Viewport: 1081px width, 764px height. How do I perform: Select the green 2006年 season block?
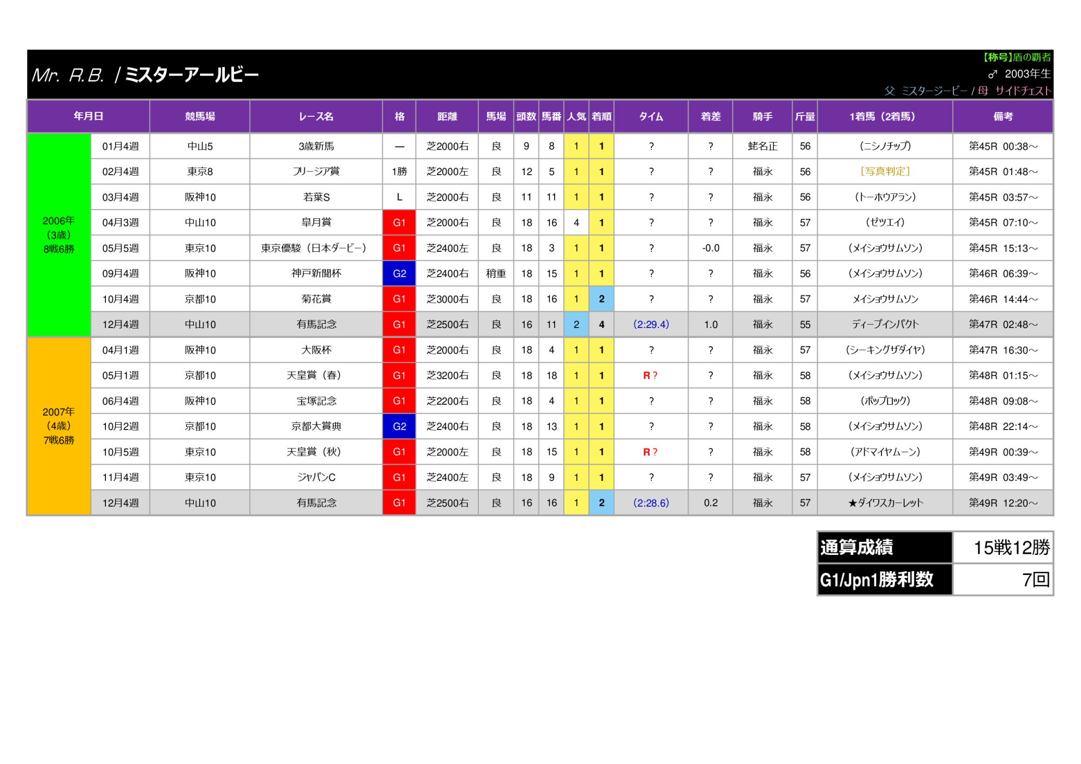pyautogui.click(x=59, y=235)
